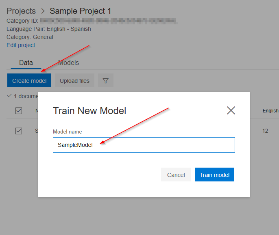Image resolution: width=279 pixels, height=235 pixels.
Task: Switch to the Models tab
Action: 68,63
